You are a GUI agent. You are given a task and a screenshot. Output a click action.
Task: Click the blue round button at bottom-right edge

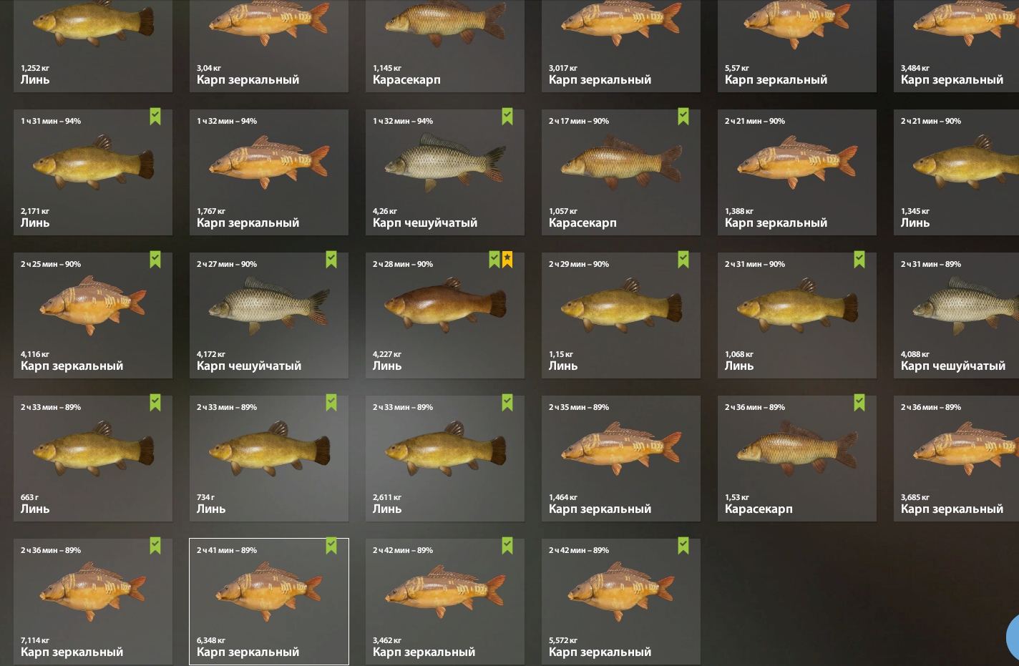pyautogui.click(x=1013, y=637)
